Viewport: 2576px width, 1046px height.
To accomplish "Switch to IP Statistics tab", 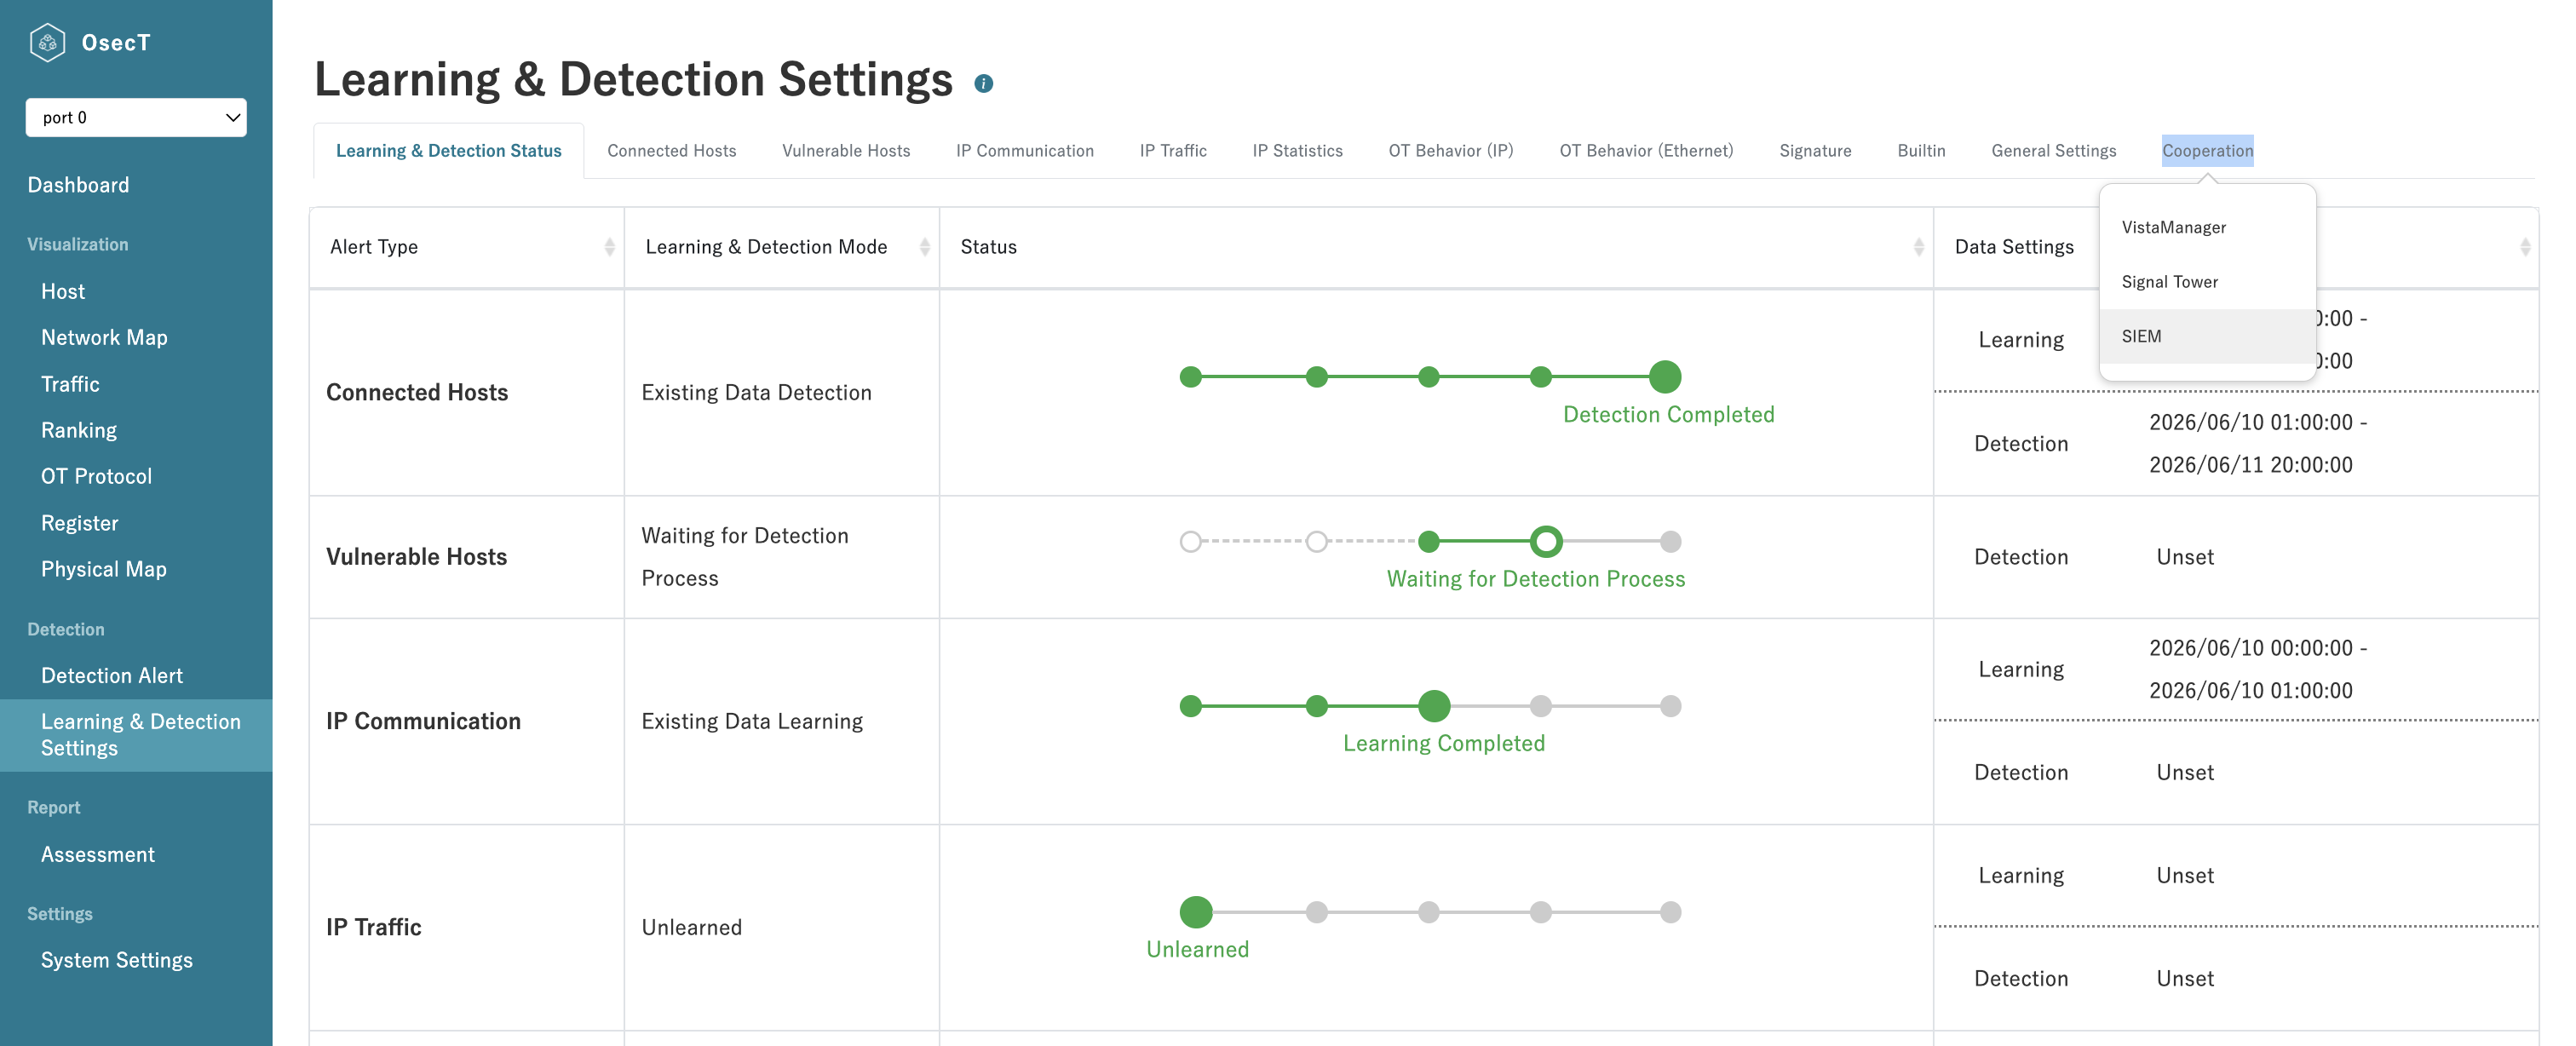I will click(1297, 151).
